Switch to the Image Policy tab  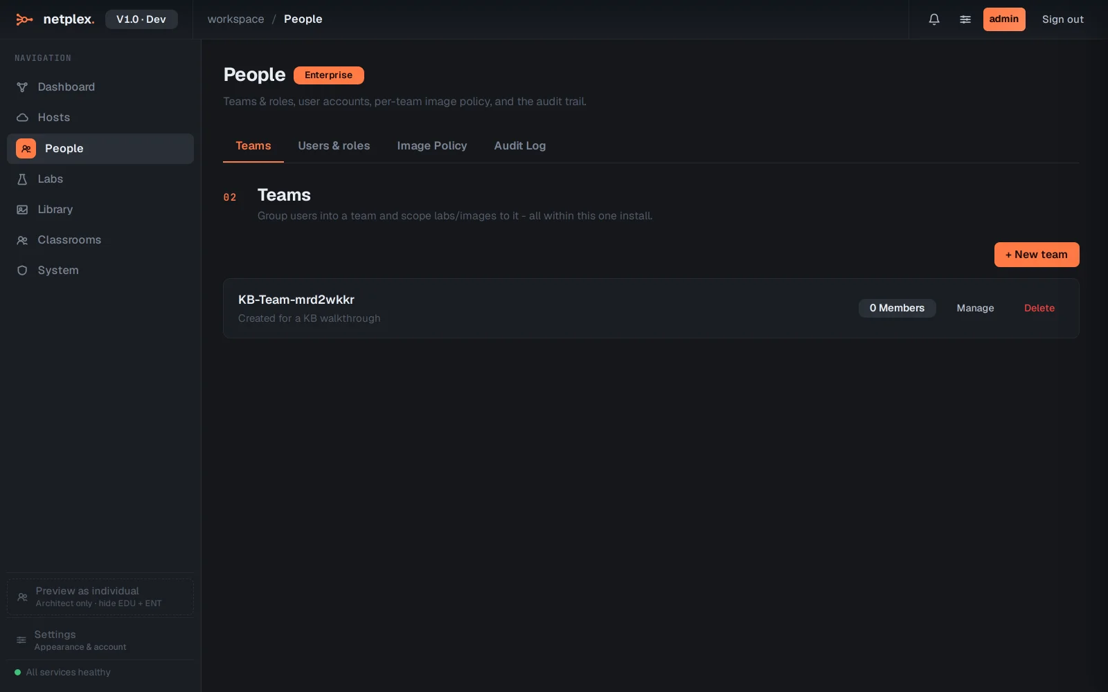point(432,146)
